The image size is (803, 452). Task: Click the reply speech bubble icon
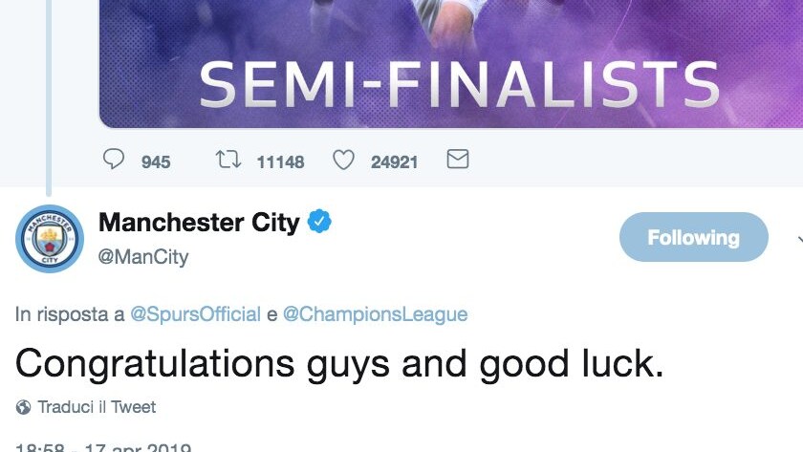click(x=113, y=159)
